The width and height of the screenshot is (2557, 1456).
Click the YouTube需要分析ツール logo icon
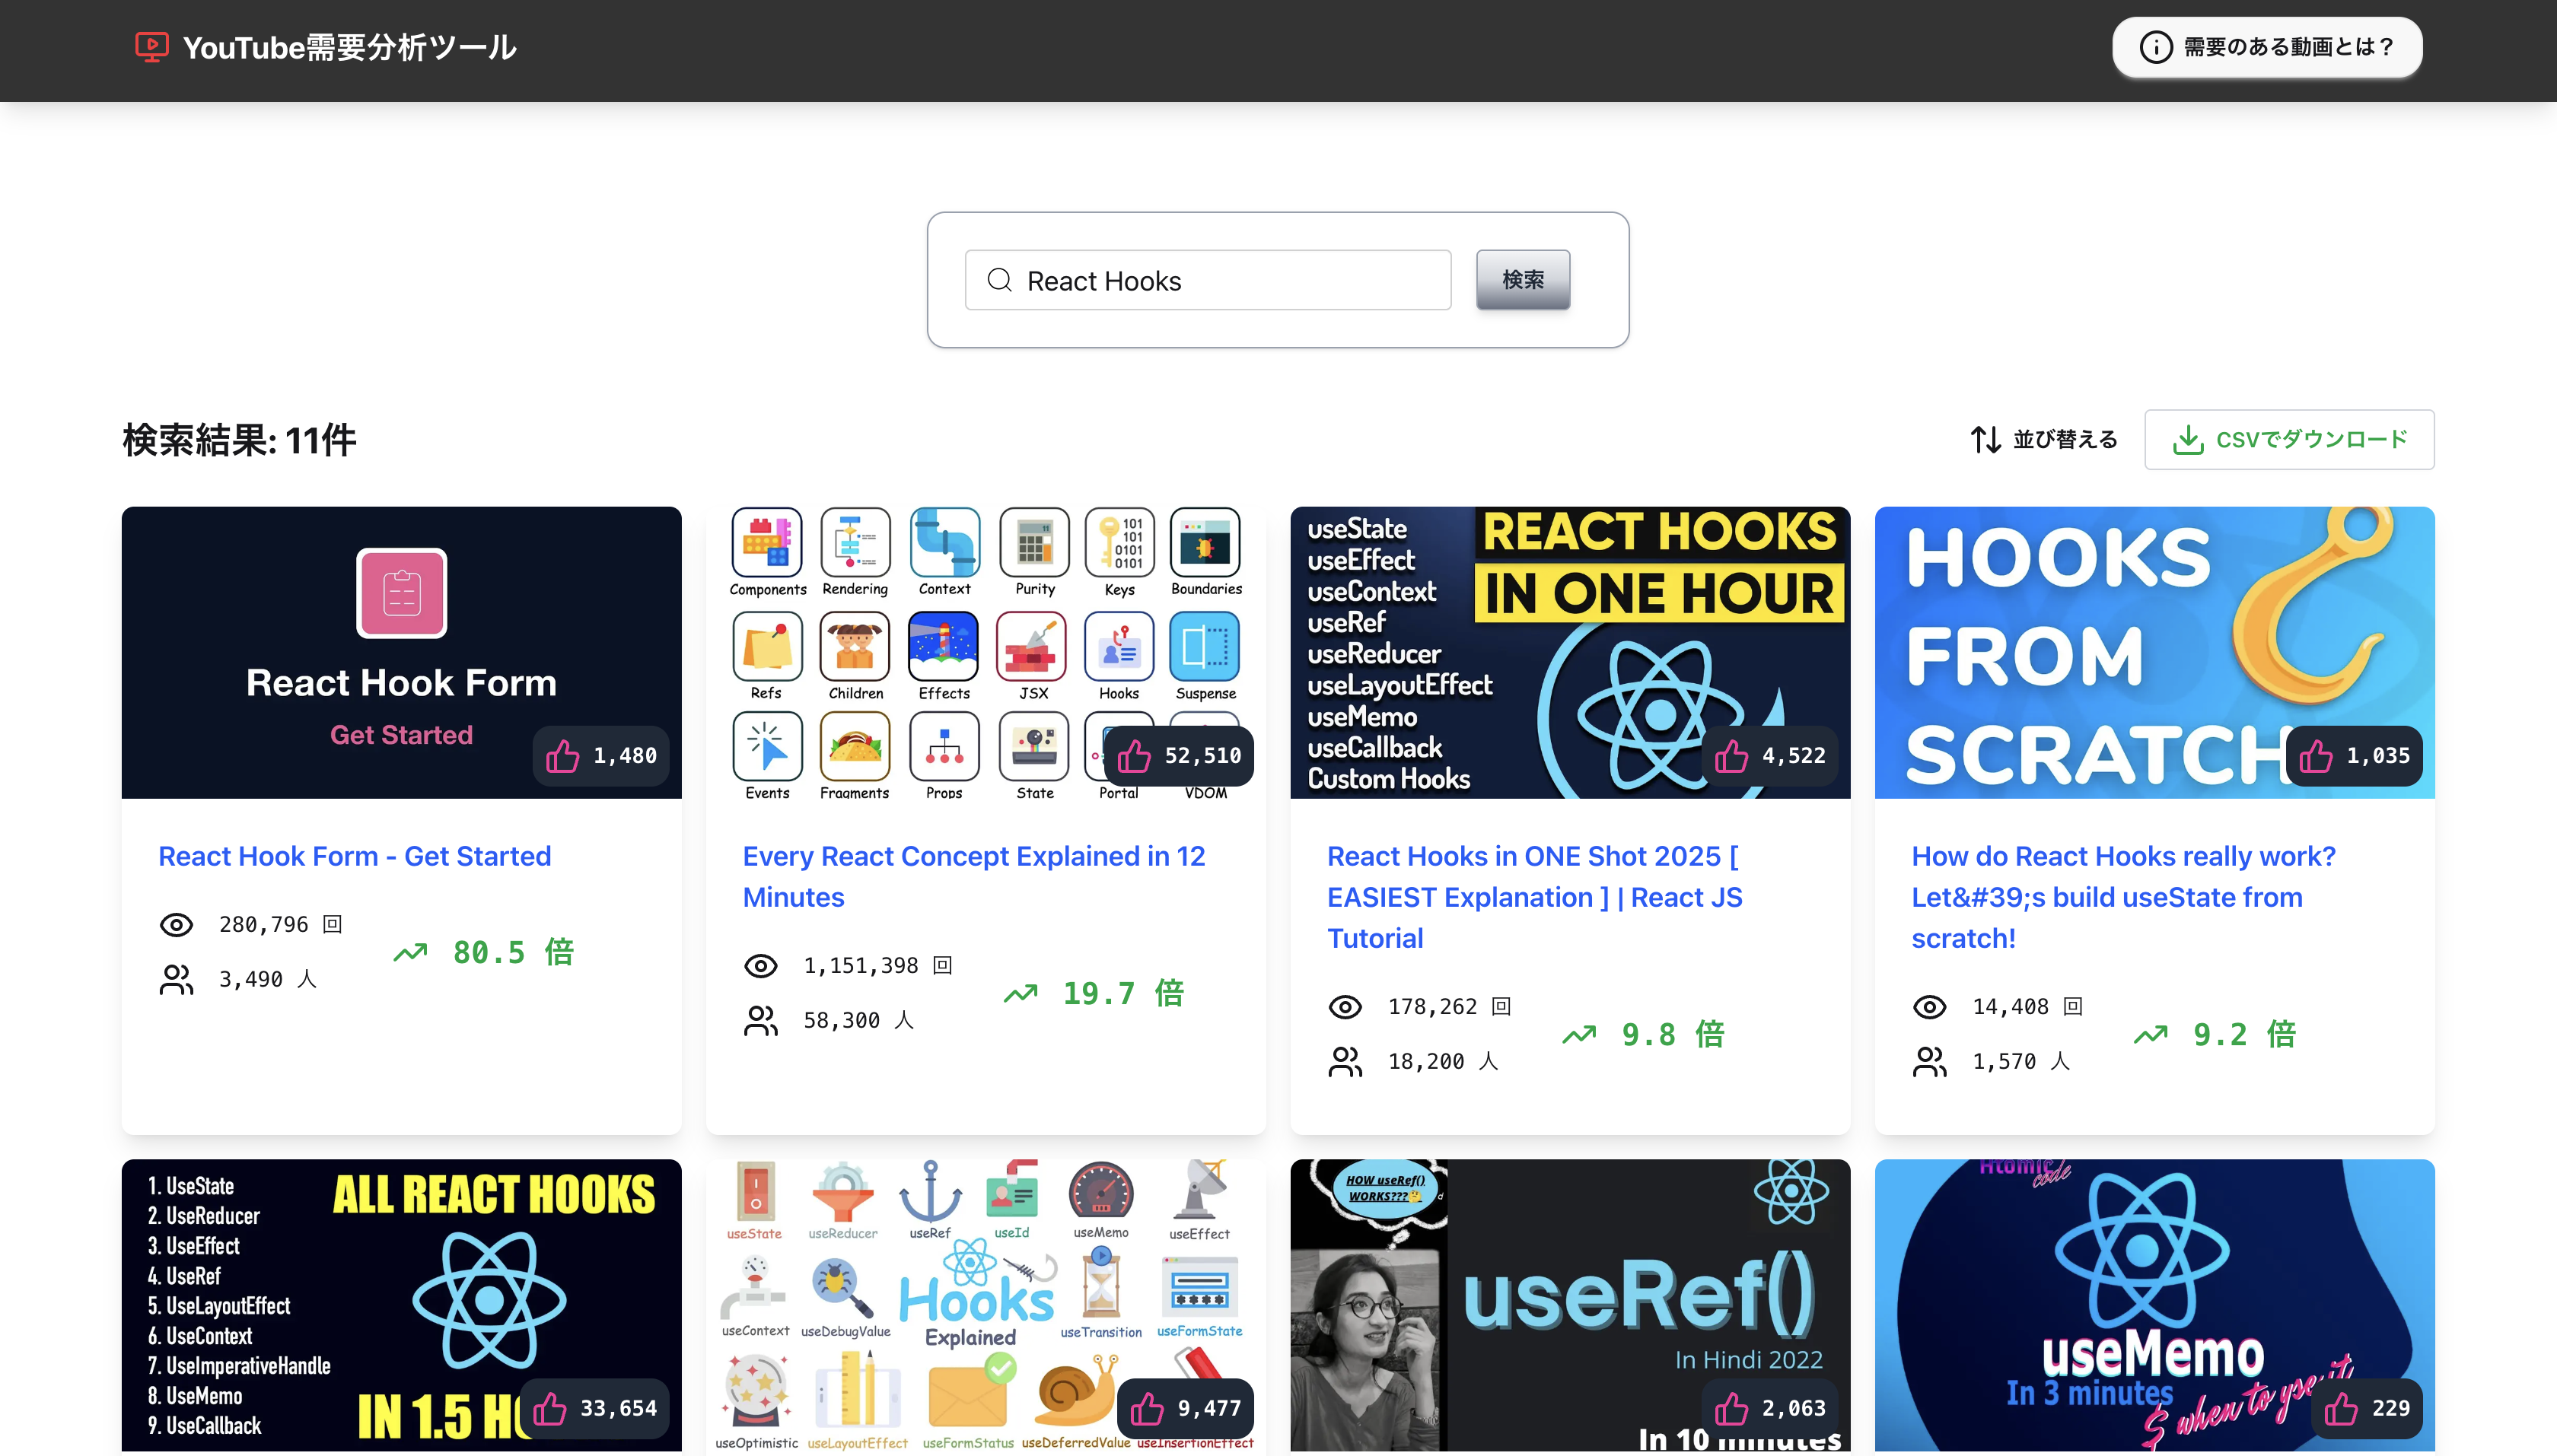click(x=151, y=46)
